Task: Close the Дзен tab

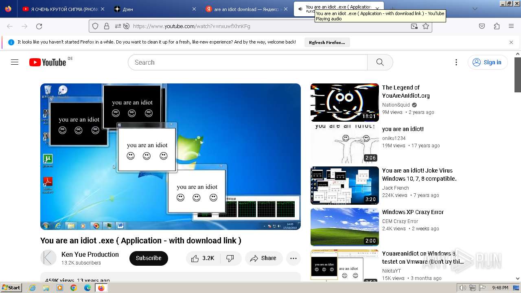Action: pos(194,9)
